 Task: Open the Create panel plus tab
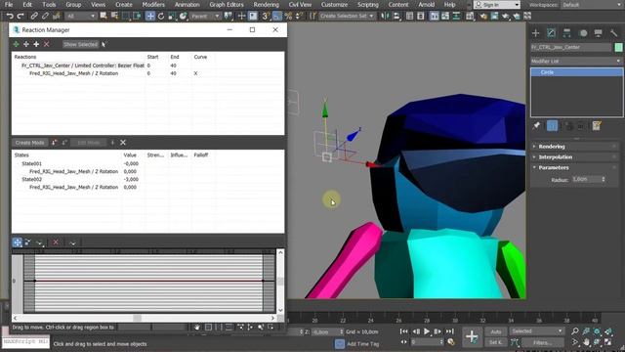pyautogui.click(x=536, y=32)
